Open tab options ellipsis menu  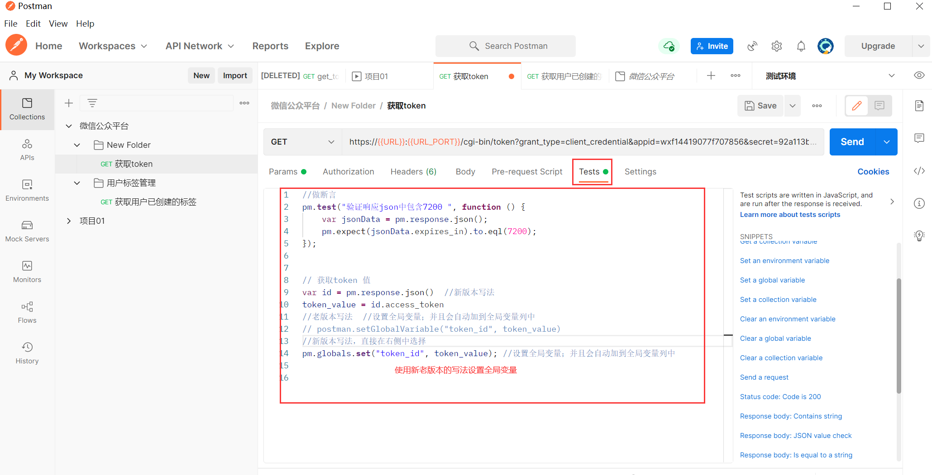[x=736, y=76]
